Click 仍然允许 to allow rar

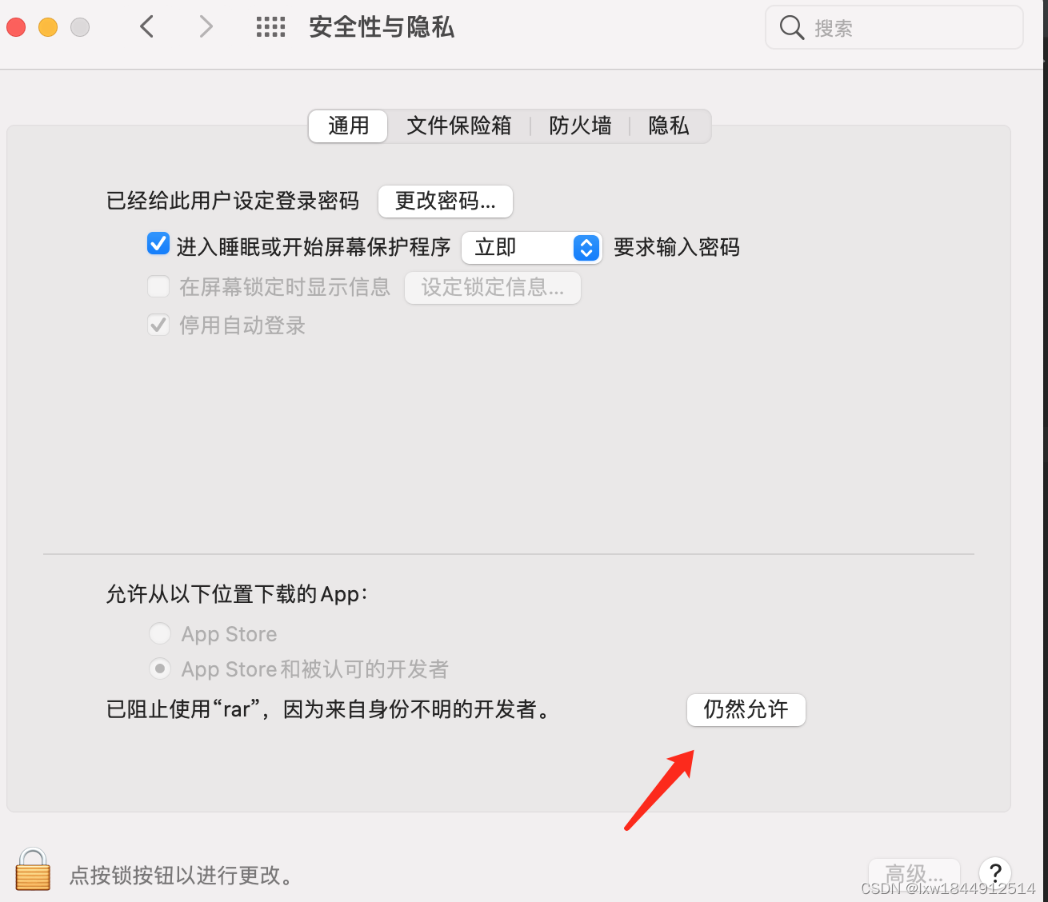[x=746, y=709]
